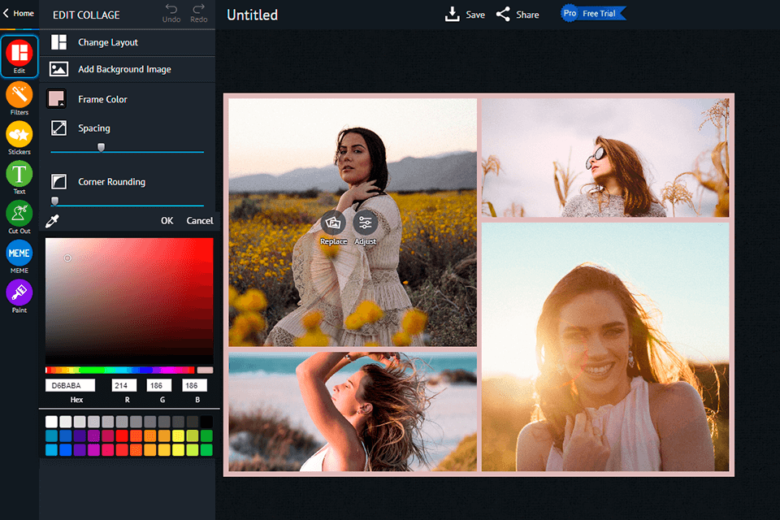Click the Adjust photo icon
The width and height of the screenshot is (780, 520).
tap(366, 223)
